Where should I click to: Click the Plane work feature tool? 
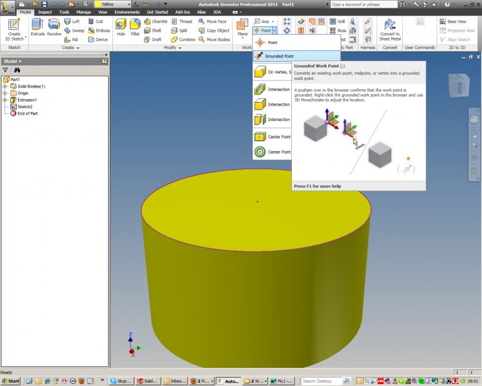click(x=242, y=28)
